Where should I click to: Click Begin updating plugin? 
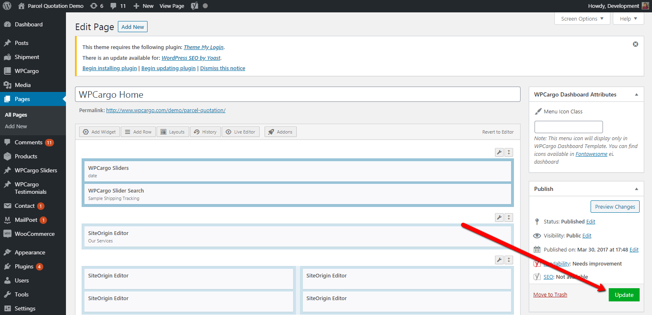(x=169, y=68)
